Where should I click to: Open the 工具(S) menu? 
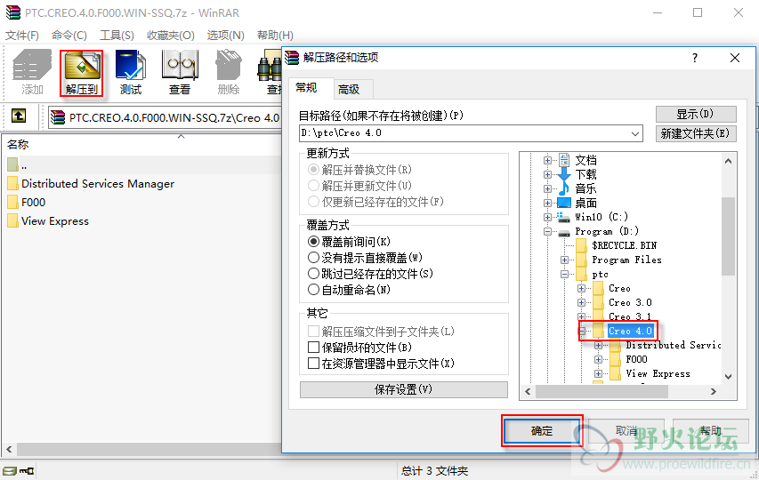(x=117, y=36)
